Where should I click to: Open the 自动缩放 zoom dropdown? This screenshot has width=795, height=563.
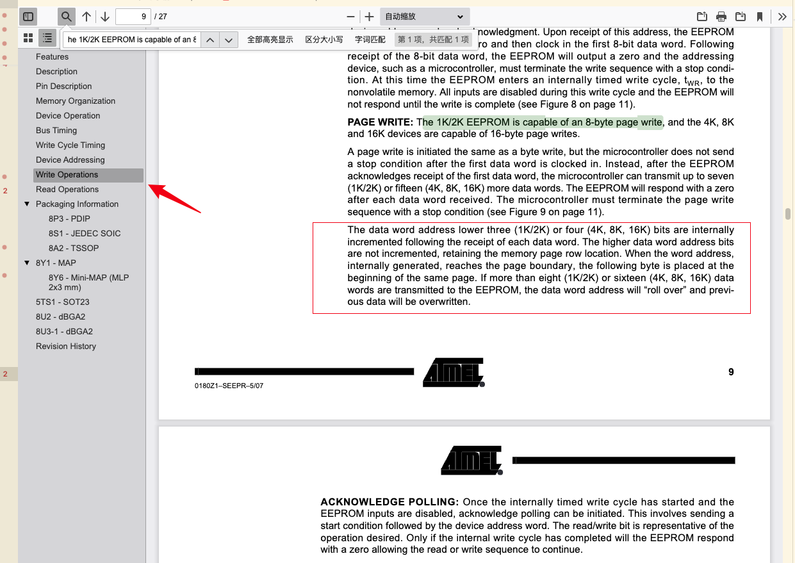click(424, 17)
